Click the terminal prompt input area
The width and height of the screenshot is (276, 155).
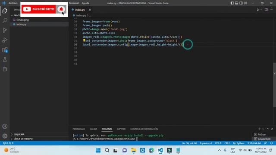(137, 139)
